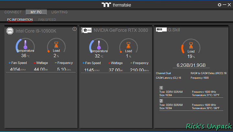233x132 pixels.
Task: Click slot 1 Type: DDR4 SDRAM text
Action: (171, 92)
